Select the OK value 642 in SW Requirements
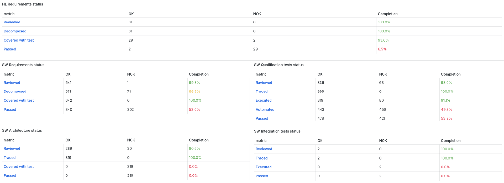Viewport: 504px width, 183px height. [69, 100]
